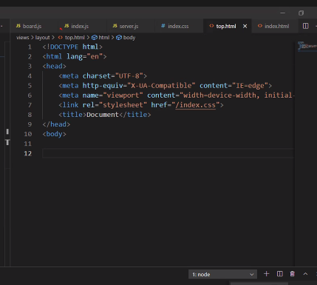Image resolution: width=317 pixels, height=285 pixels.
Task: Click line number 12 in gutter
Action: (x=28, y=153)
